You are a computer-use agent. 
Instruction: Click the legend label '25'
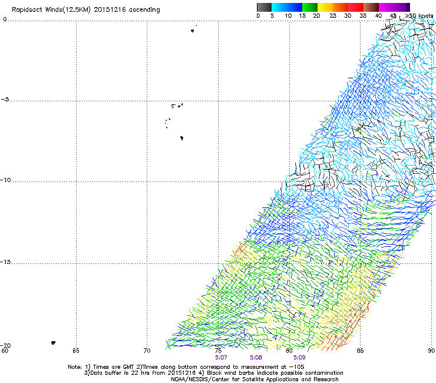tap(333, 16)
